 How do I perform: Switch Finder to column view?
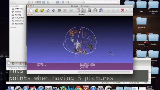[35, 2]
